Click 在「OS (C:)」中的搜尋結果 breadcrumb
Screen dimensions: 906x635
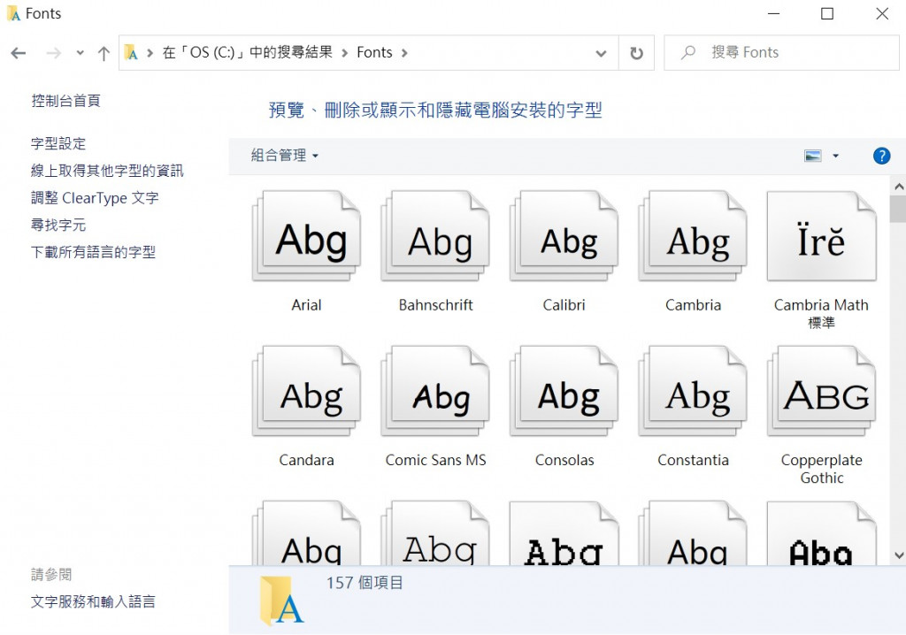tap(248, 52)
